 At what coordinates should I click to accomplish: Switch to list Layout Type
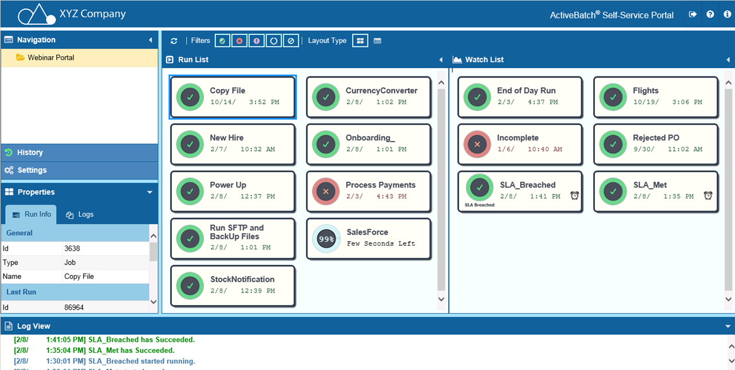[x=376, y=40]
